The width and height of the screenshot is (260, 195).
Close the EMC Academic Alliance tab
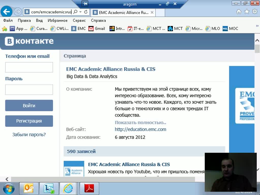152,12
